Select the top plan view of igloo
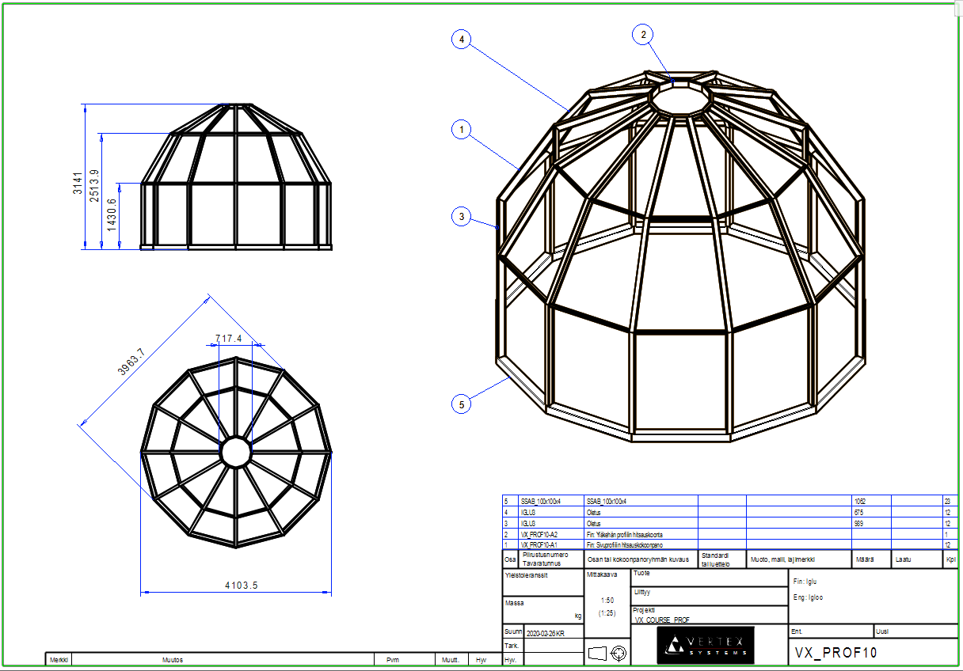 pyautogui.click(x=235, y=452)
